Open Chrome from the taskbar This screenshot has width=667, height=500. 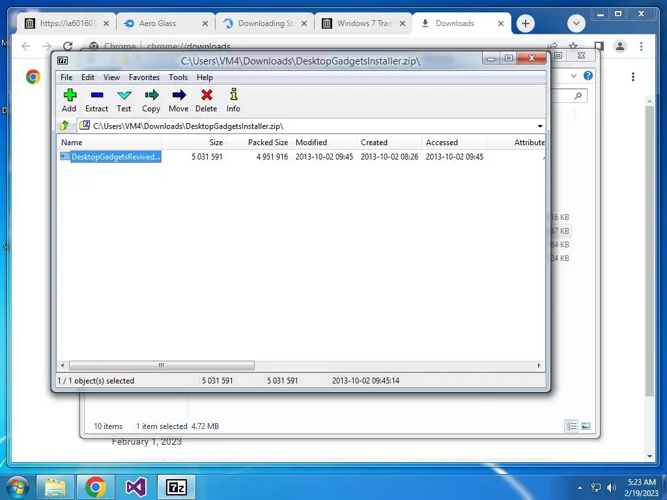tap(95, 487)
